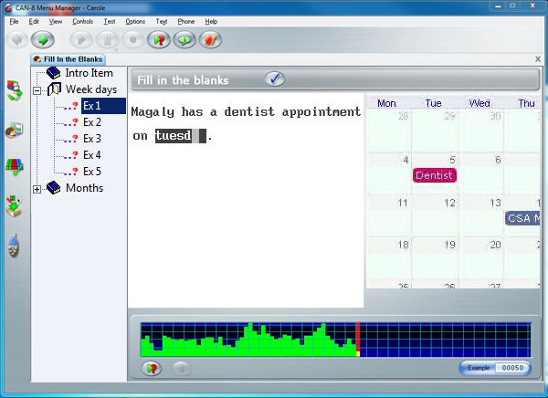
Task: Click the checkmark button beside Fill in the blanks
Action: (274, 79)
